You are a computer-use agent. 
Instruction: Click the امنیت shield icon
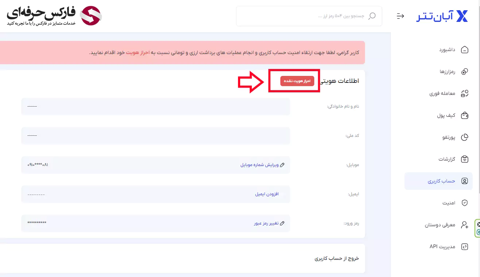click(x=465, y=203)
